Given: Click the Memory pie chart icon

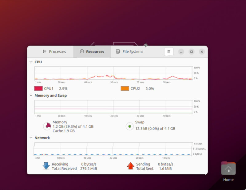Looking at the screenshot, I should tap(47, 126).
